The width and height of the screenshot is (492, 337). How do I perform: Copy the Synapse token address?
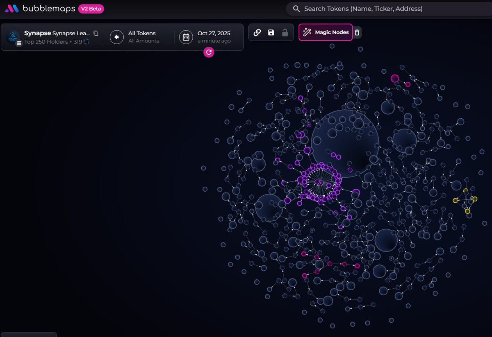tap(96, 33)
